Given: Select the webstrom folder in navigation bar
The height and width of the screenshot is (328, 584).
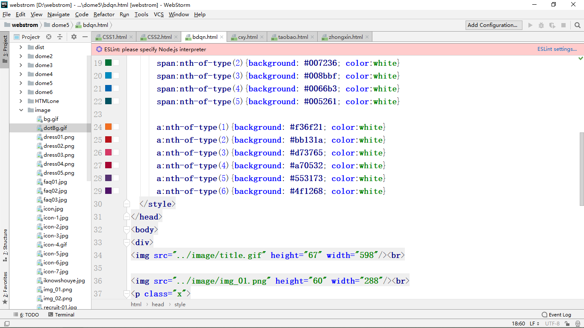Looking at the screenshot, I should click(x=21, y=25).
